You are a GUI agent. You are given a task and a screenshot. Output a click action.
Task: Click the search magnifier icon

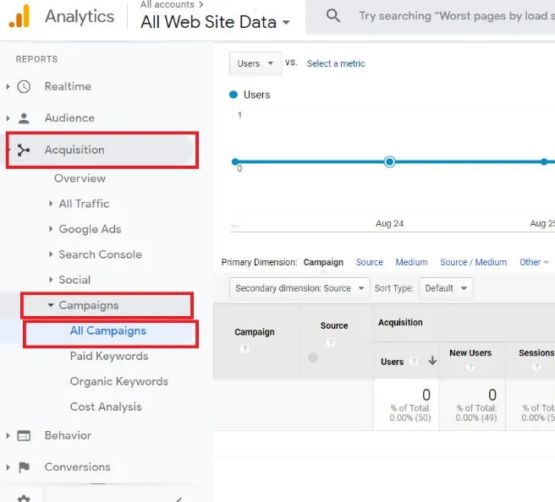pos(333,16)
